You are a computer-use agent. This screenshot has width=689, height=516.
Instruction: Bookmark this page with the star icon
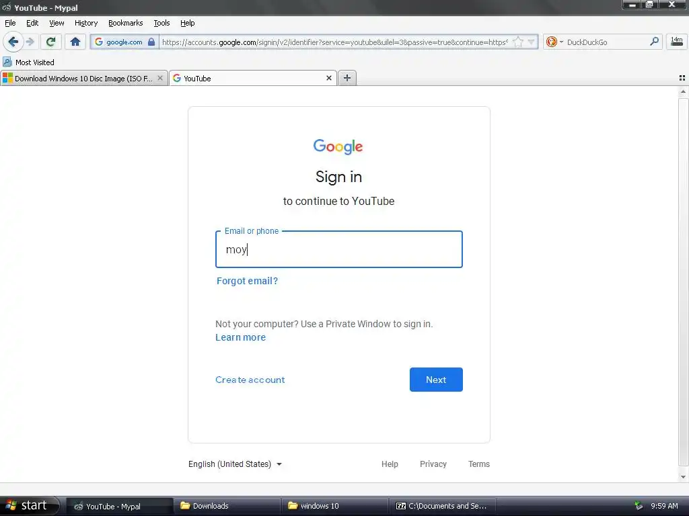tap(518, 42)
